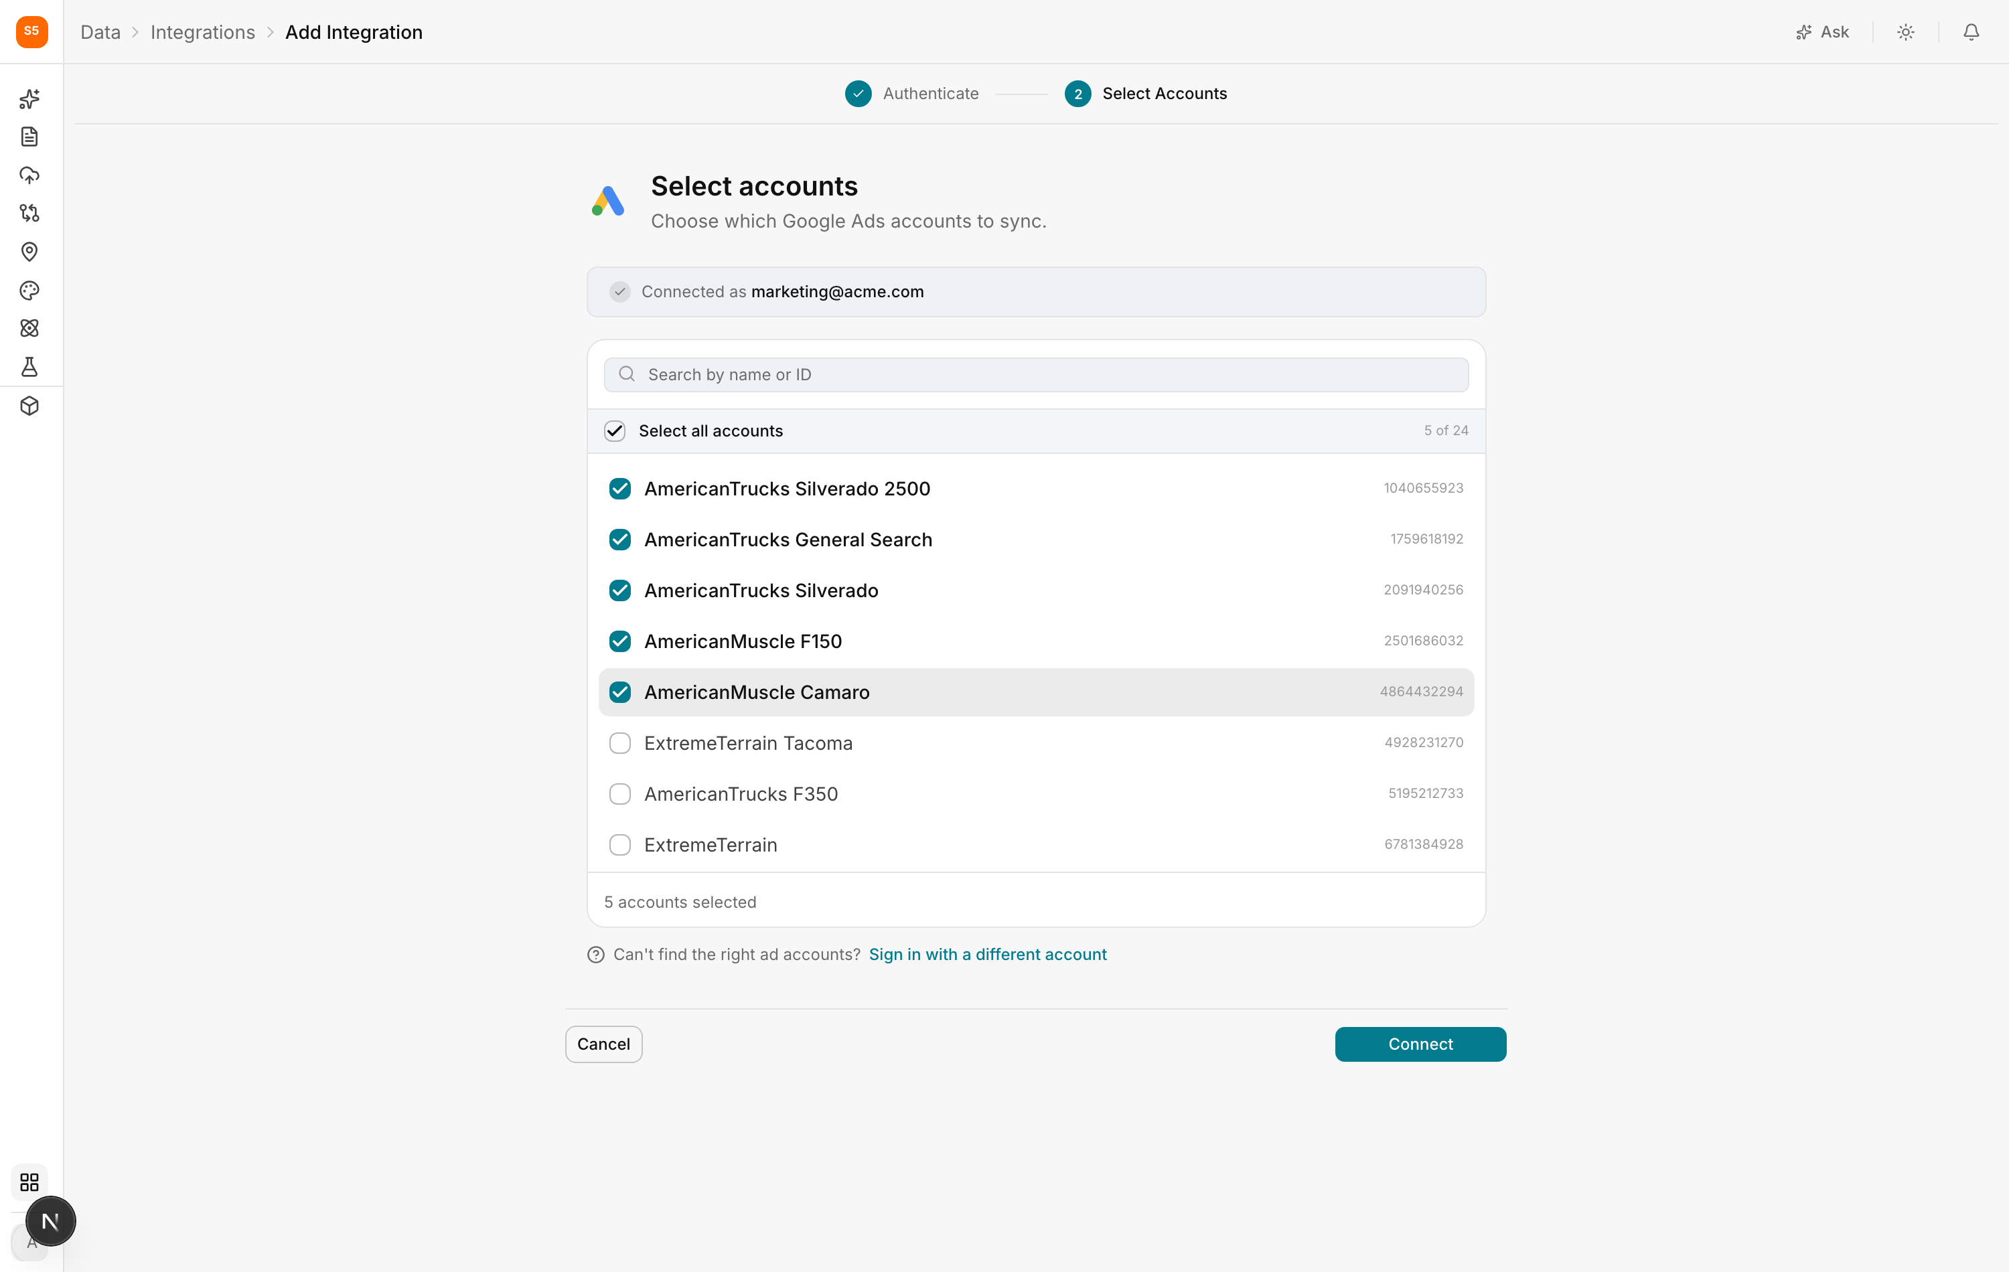Click the round N badge at bottom left
Image resolution: width=2009 pixels, height=1272 pixels.
50,1221
